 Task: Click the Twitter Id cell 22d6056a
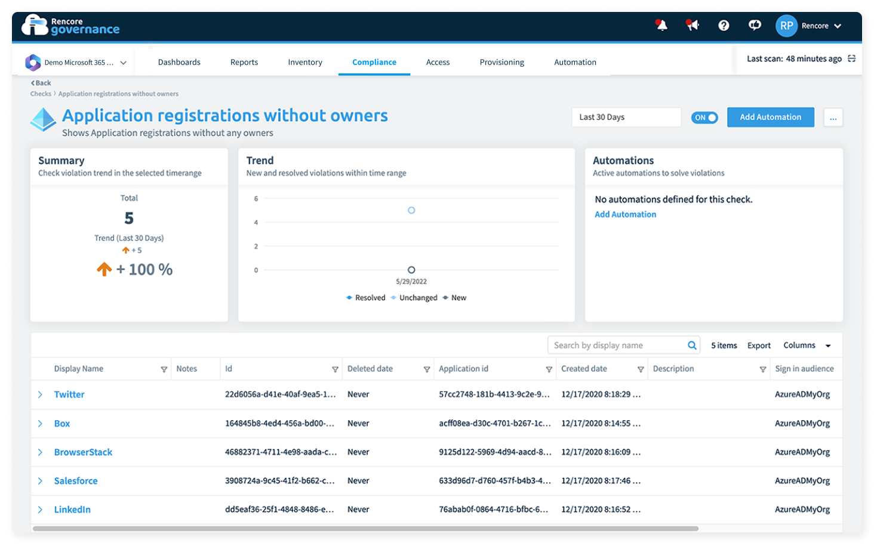tap(281, 394)
